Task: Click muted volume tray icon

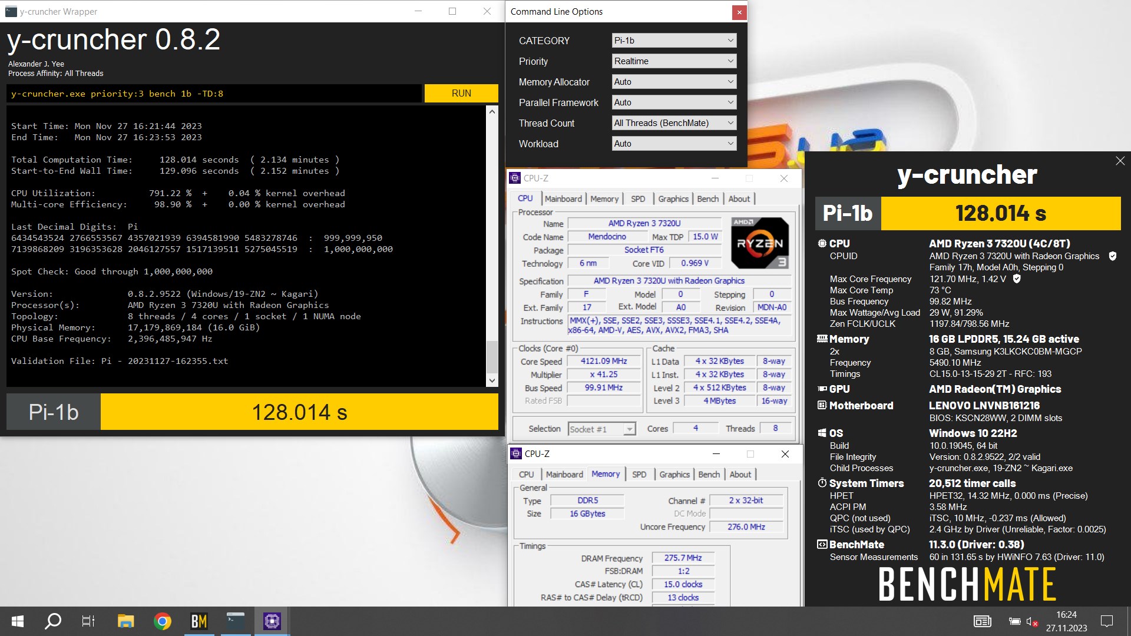Action: point(1031,621)
